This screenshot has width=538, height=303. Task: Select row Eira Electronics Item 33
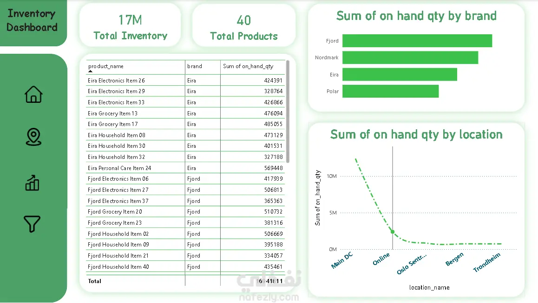click(x=185, y=102)
